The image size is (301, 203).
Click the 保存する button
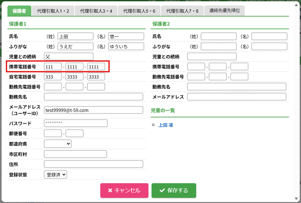174,190
